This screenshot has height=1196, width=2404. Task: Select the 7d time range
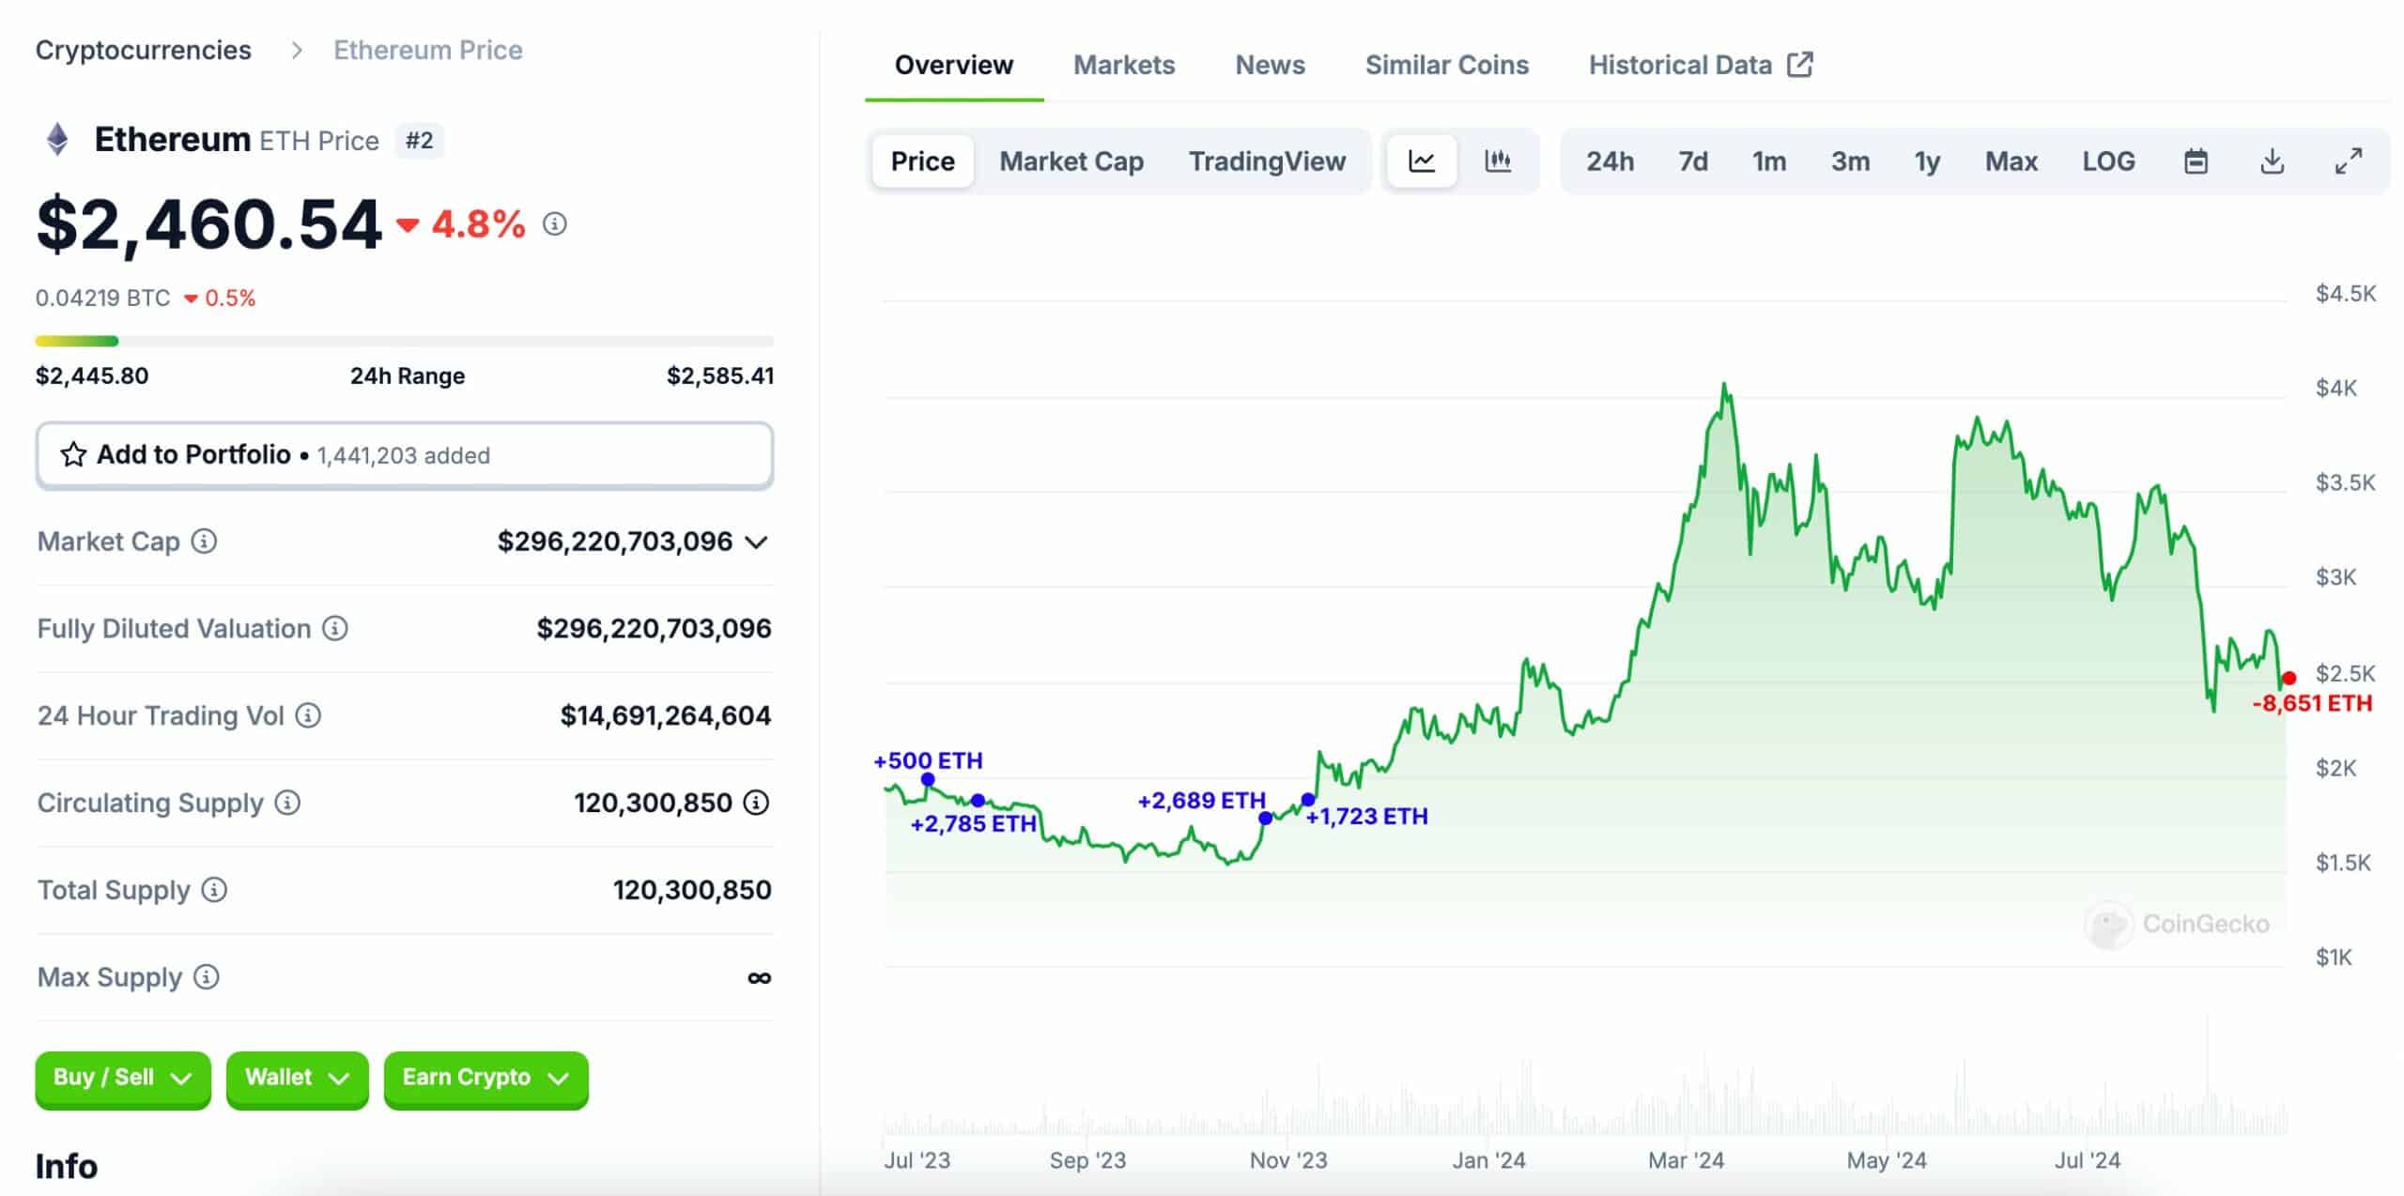[x=1693, y=161]
